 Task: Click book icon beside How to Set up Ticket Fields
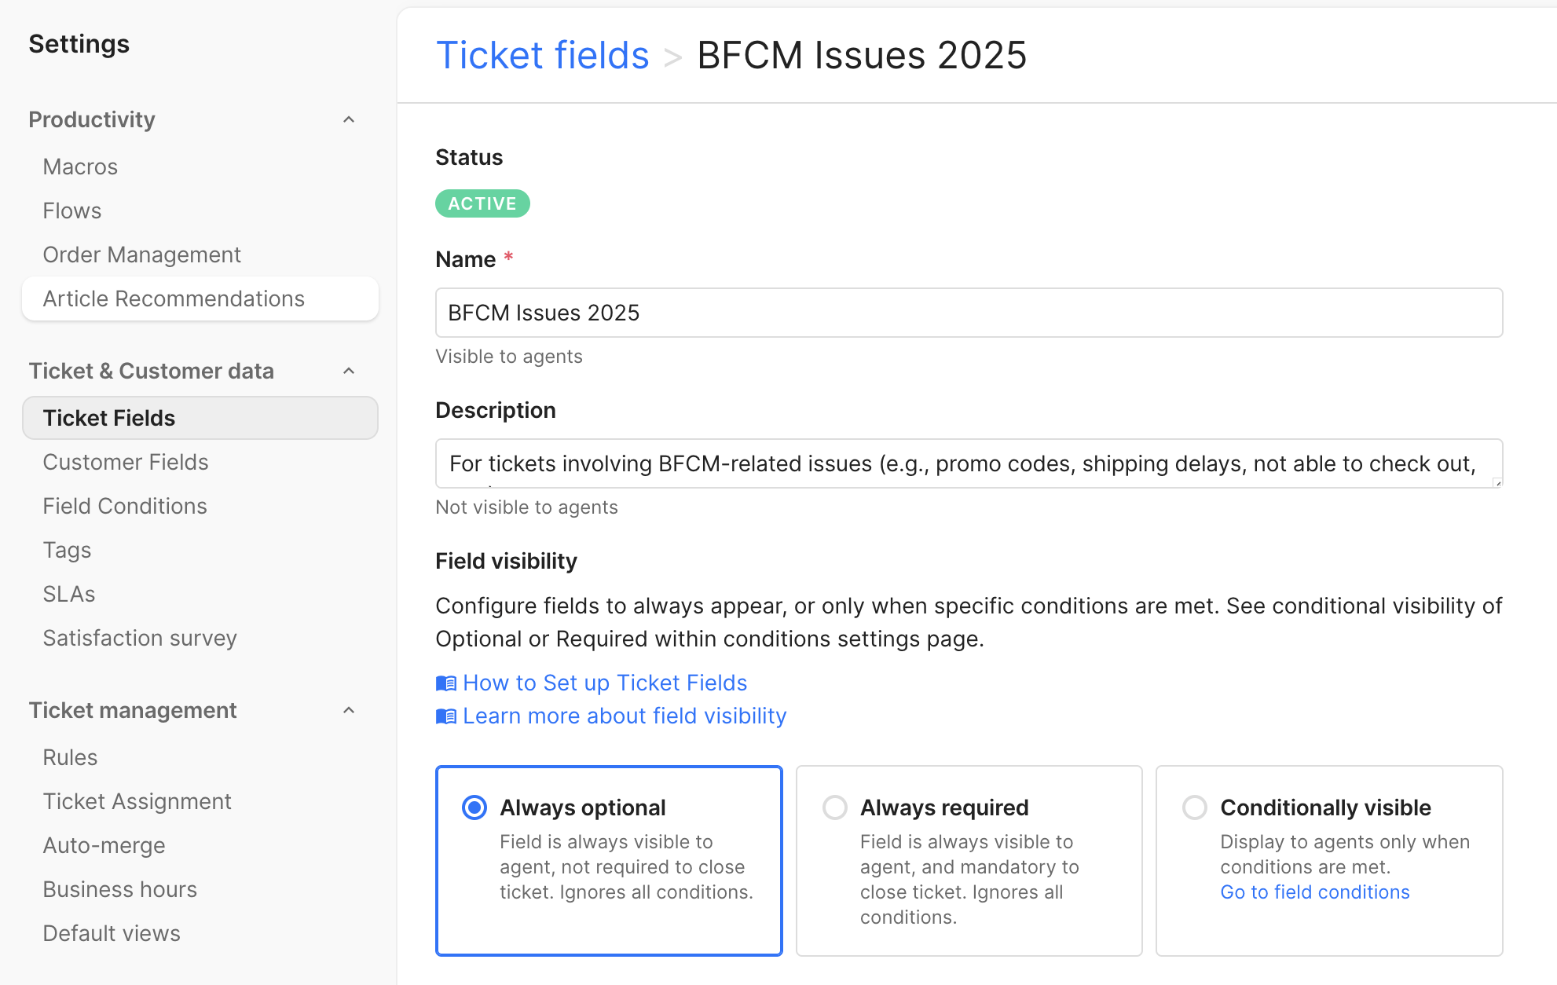click(x=446, y=683)
